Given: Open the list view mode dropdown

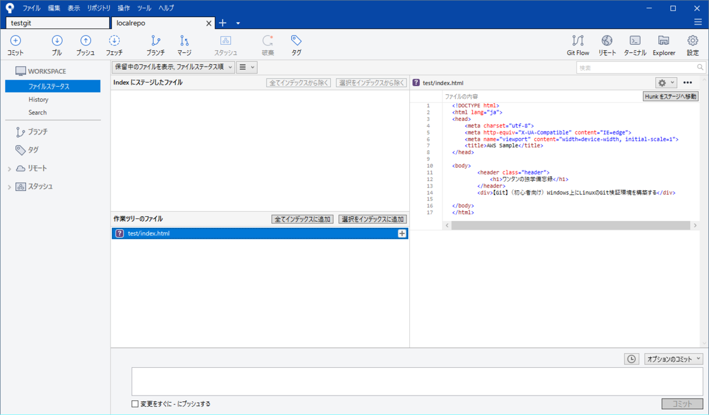Looking at the screenshot, I should tap(246, 67).
